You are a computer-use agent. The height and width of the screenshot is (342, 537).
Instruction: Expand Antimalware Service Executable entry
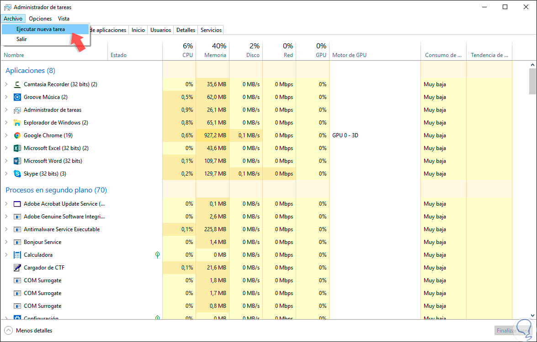tap(6, 229)
